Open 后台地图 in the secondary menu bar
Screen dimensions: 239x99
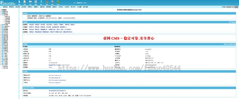[x=79, y=7]
